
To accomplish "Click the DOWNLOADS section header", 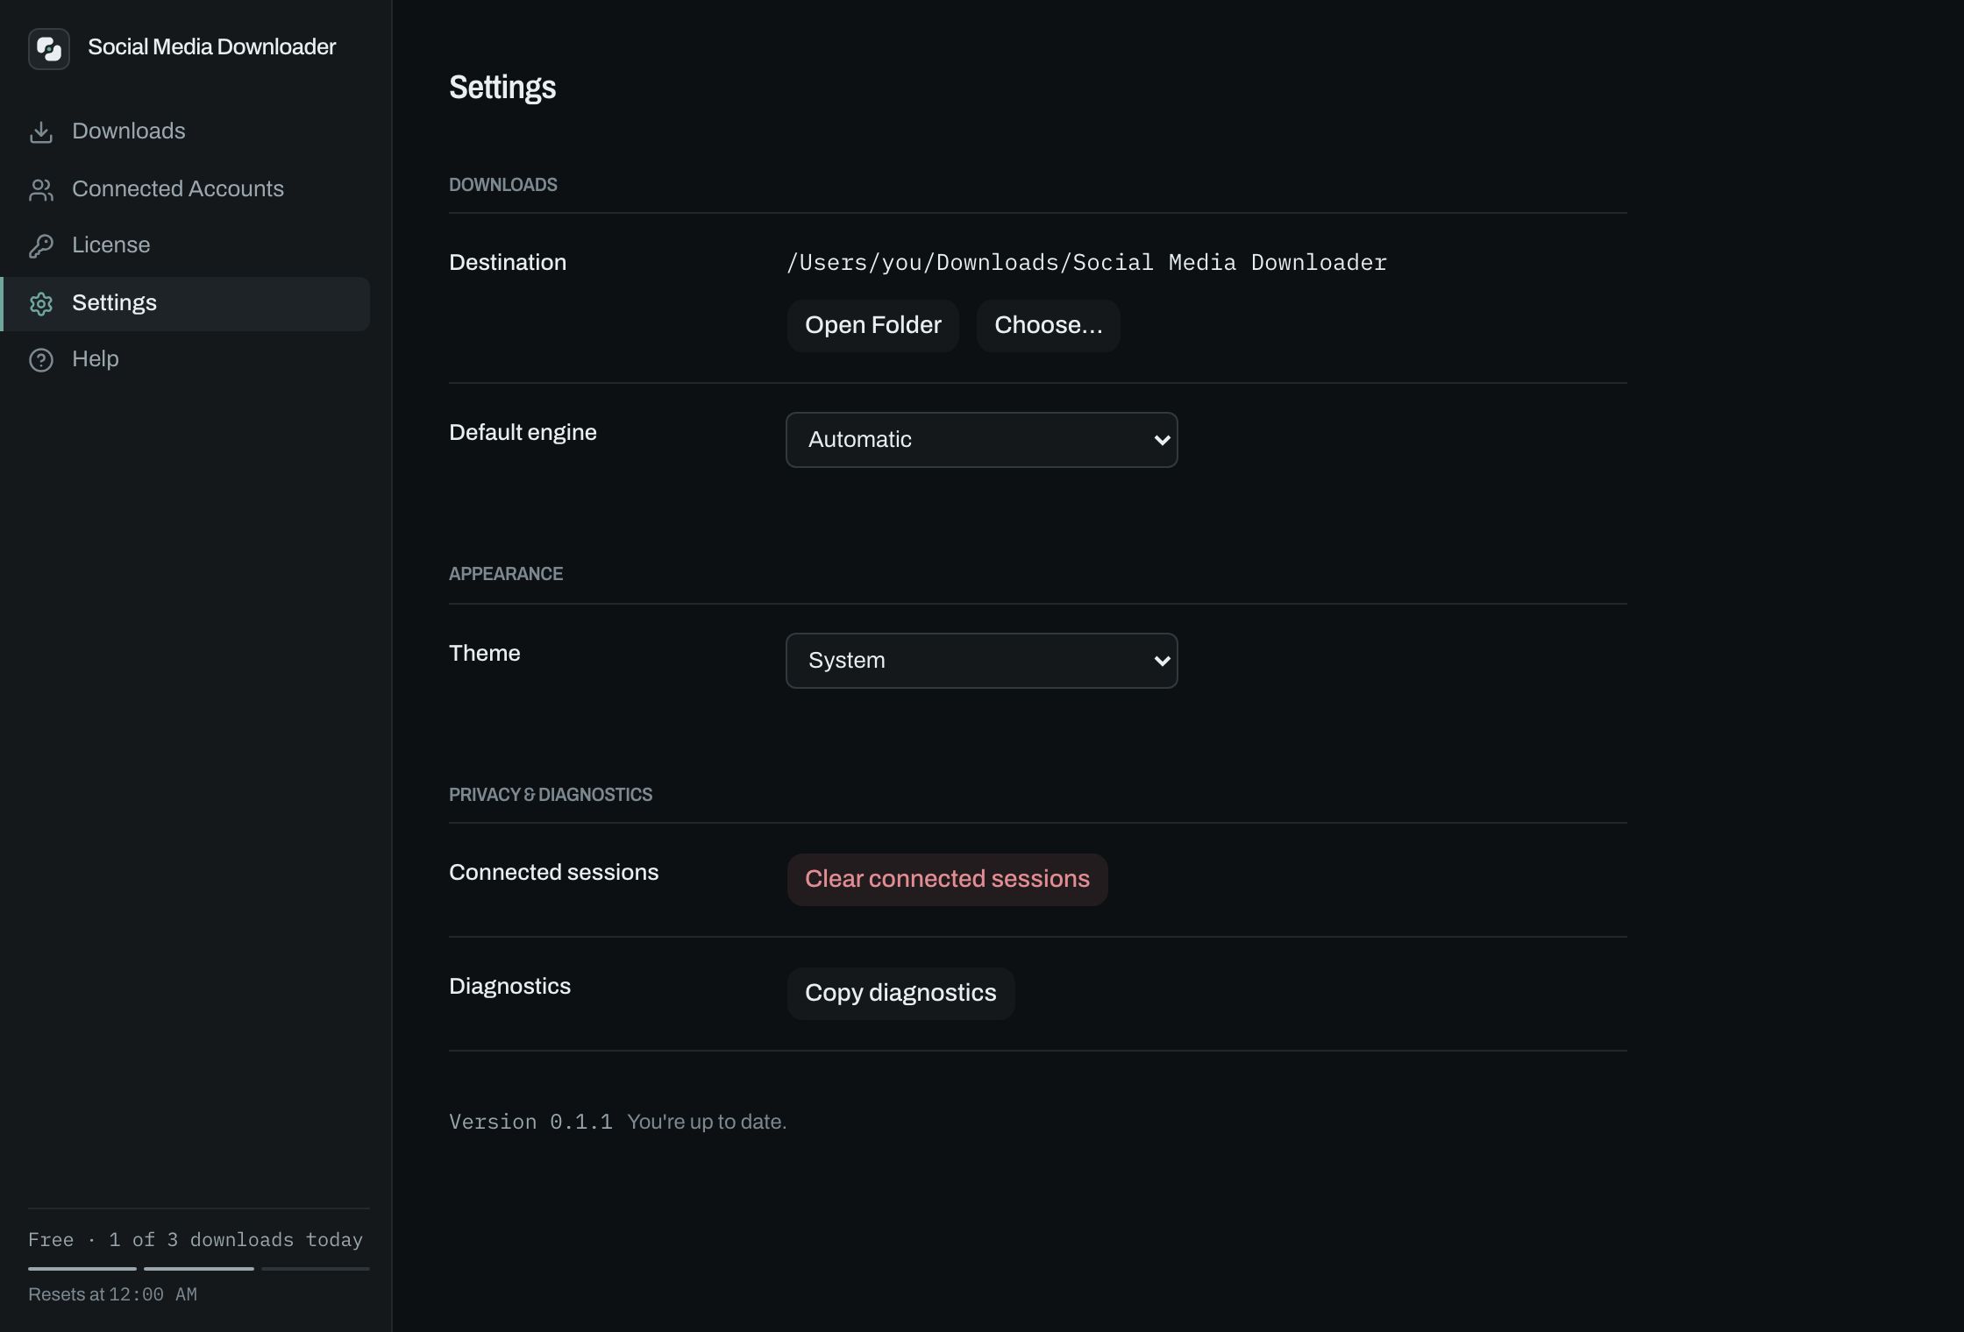I will pyautogui.click(x=503, y=185).
